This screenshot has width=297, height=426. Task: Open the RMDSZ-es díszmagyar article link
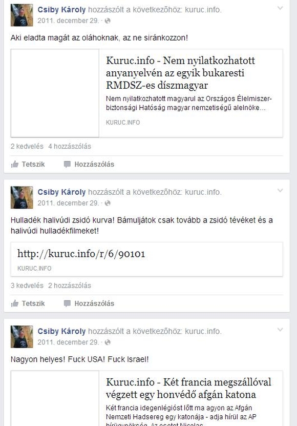[180, 73]
